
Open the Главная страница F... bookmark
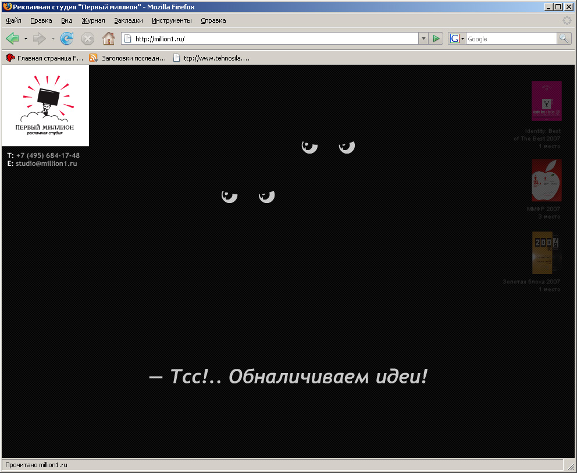45,58
